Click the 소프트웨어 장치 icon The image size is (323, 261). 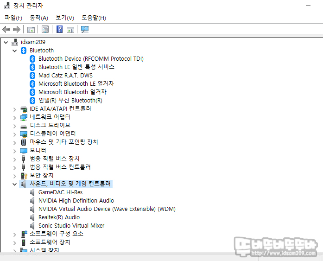coord(24,242)
